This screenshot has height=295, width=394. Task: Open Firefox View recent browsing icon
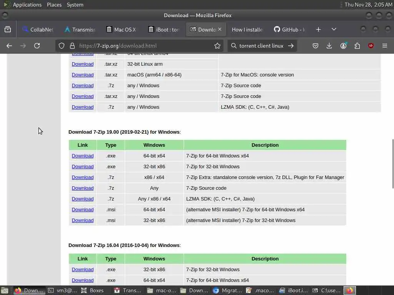8,30
